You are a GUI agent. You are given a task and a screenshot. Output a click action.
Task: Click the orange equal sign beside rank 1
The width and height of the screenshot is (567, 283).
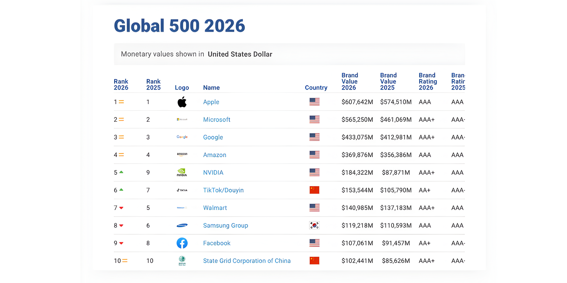(121, 102)
